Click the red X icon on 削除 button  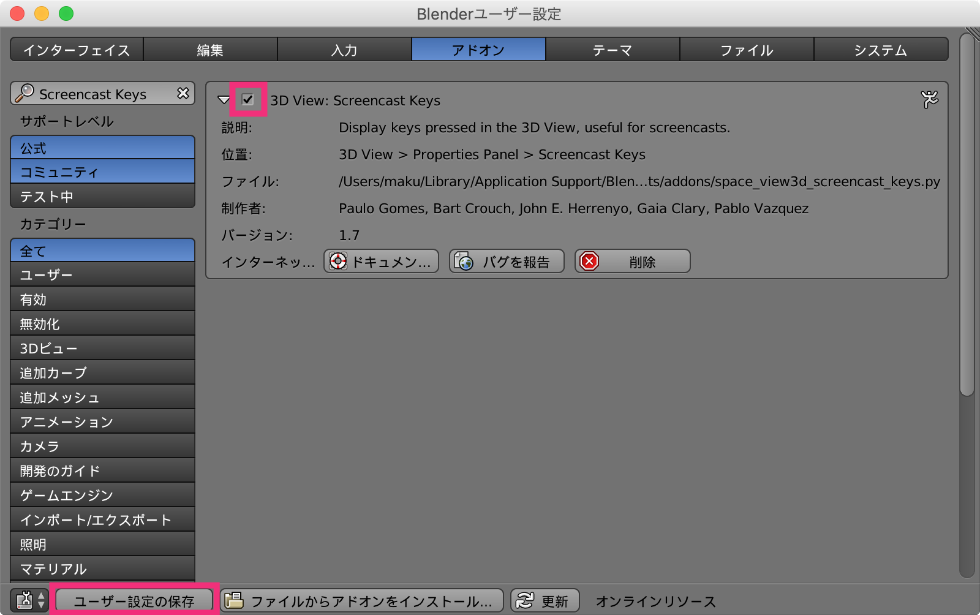(588, 262)
